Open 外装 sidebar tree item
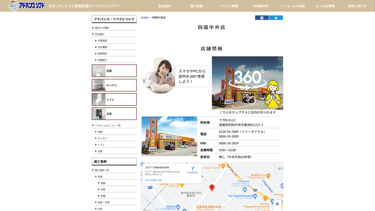Screen dimensions: 375x211 coord(100,177)
